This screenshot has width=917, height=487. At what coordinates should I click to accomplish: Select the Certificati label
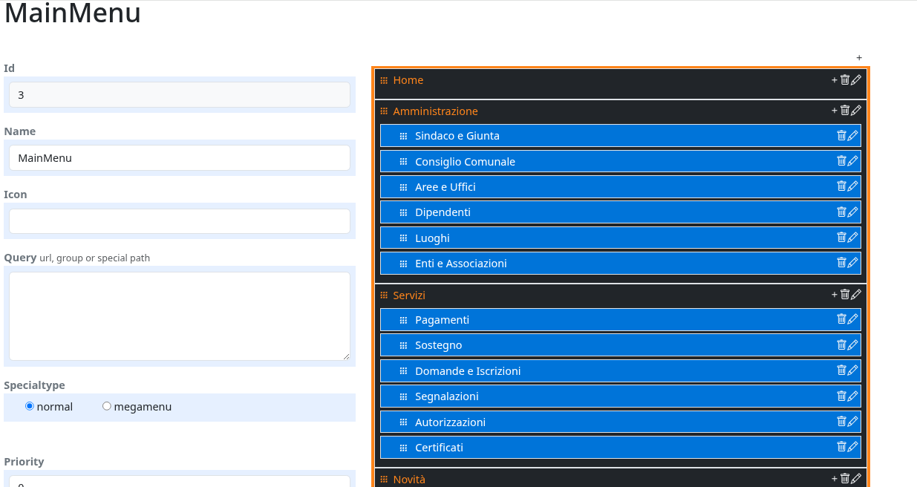pyautogui.click(x=440, y=448)
